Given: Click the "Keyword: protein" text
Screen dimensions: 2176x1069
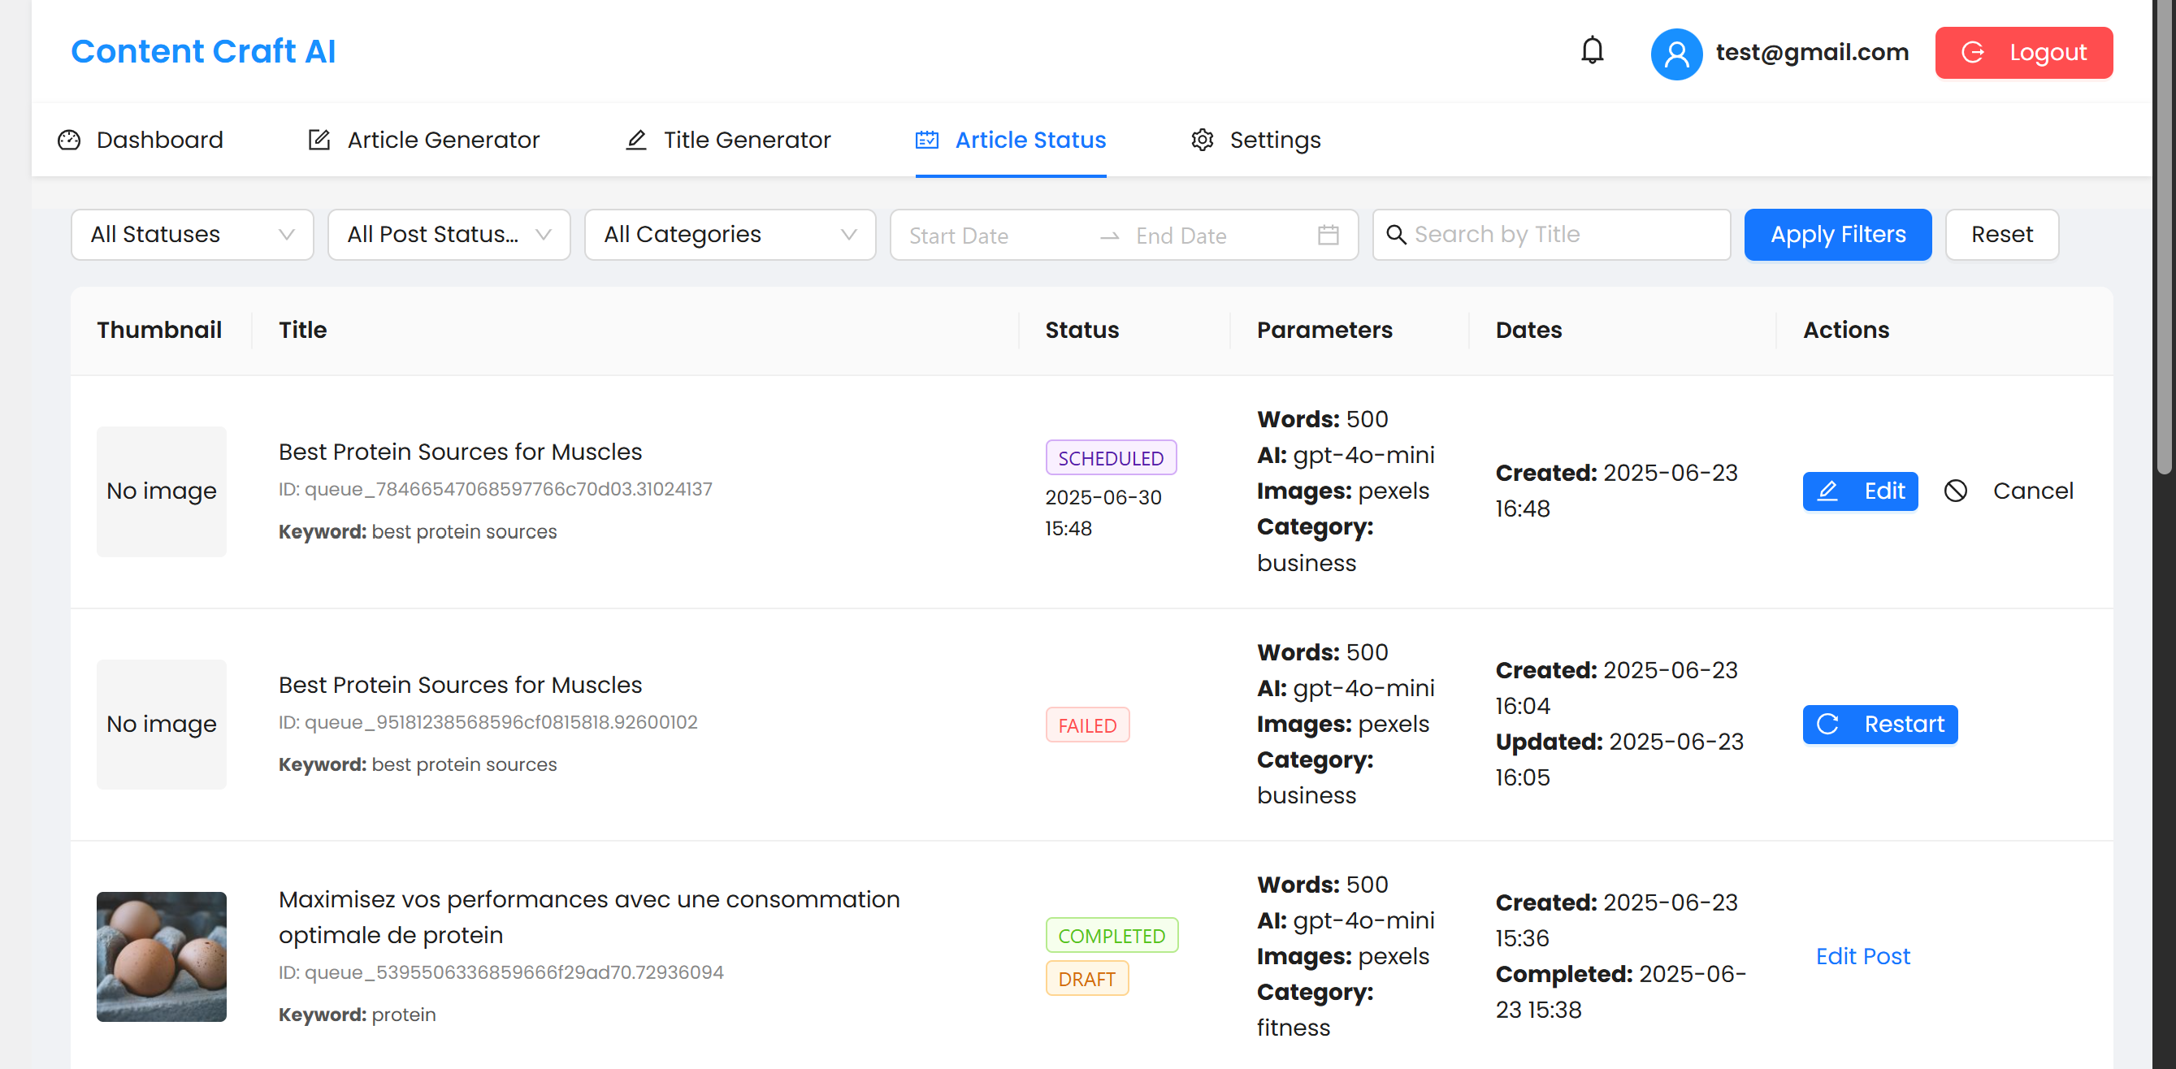Looking at the screenshot, I should pos(357,1015).
